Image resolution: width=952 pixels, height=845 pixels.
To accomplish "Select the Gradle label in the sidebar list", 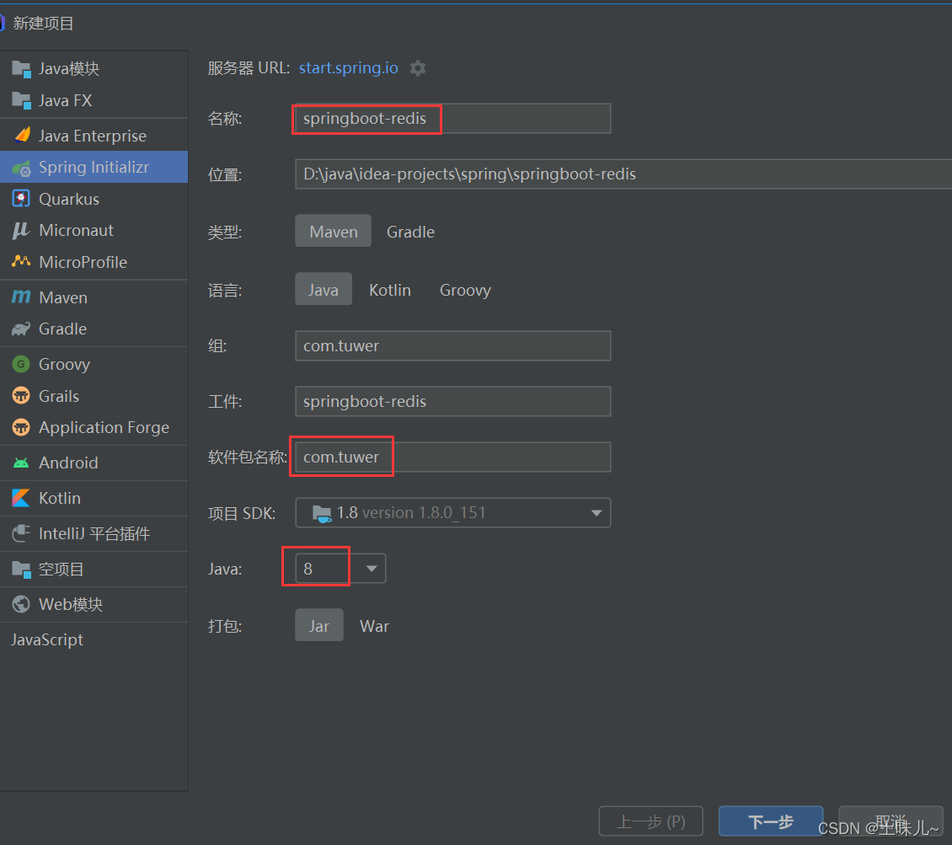I will (x=62, y=329).
